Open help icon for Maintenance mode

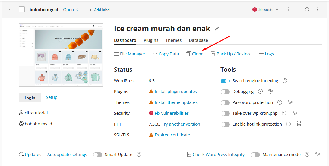pyautogui.click(x=307, y=155)
